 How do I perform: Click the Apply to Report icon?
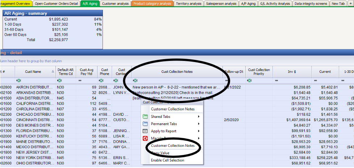click(x=145, y=131)
